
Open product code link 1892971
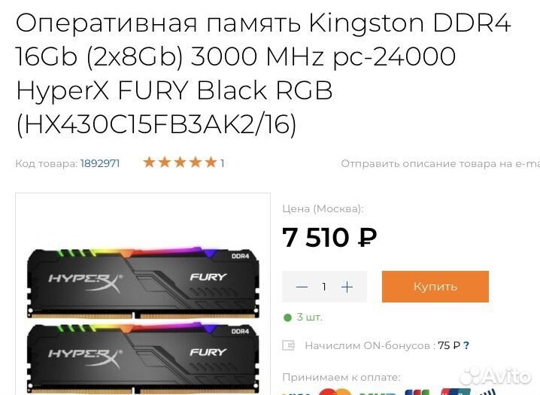coord(100,163)
